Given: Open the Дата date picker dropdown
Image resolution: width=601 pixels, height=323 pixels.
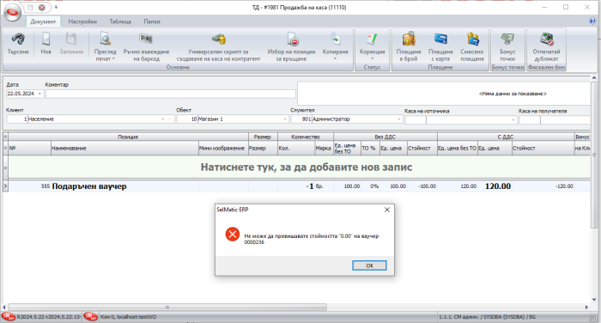Looking at the screenshot, I should tap(39, 94).
